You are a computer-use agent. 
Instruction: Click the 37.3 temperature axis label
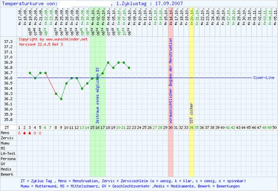tap(8, 42)
